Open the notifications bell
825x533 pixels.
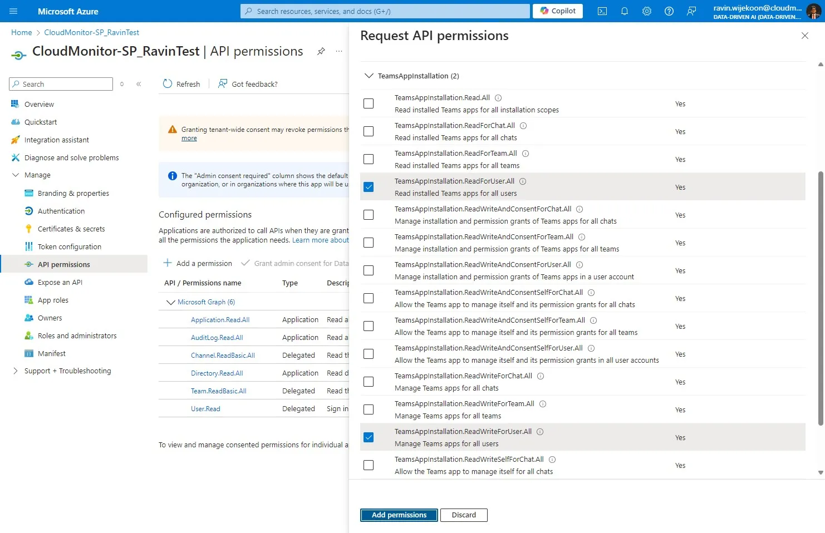[625, 11]
